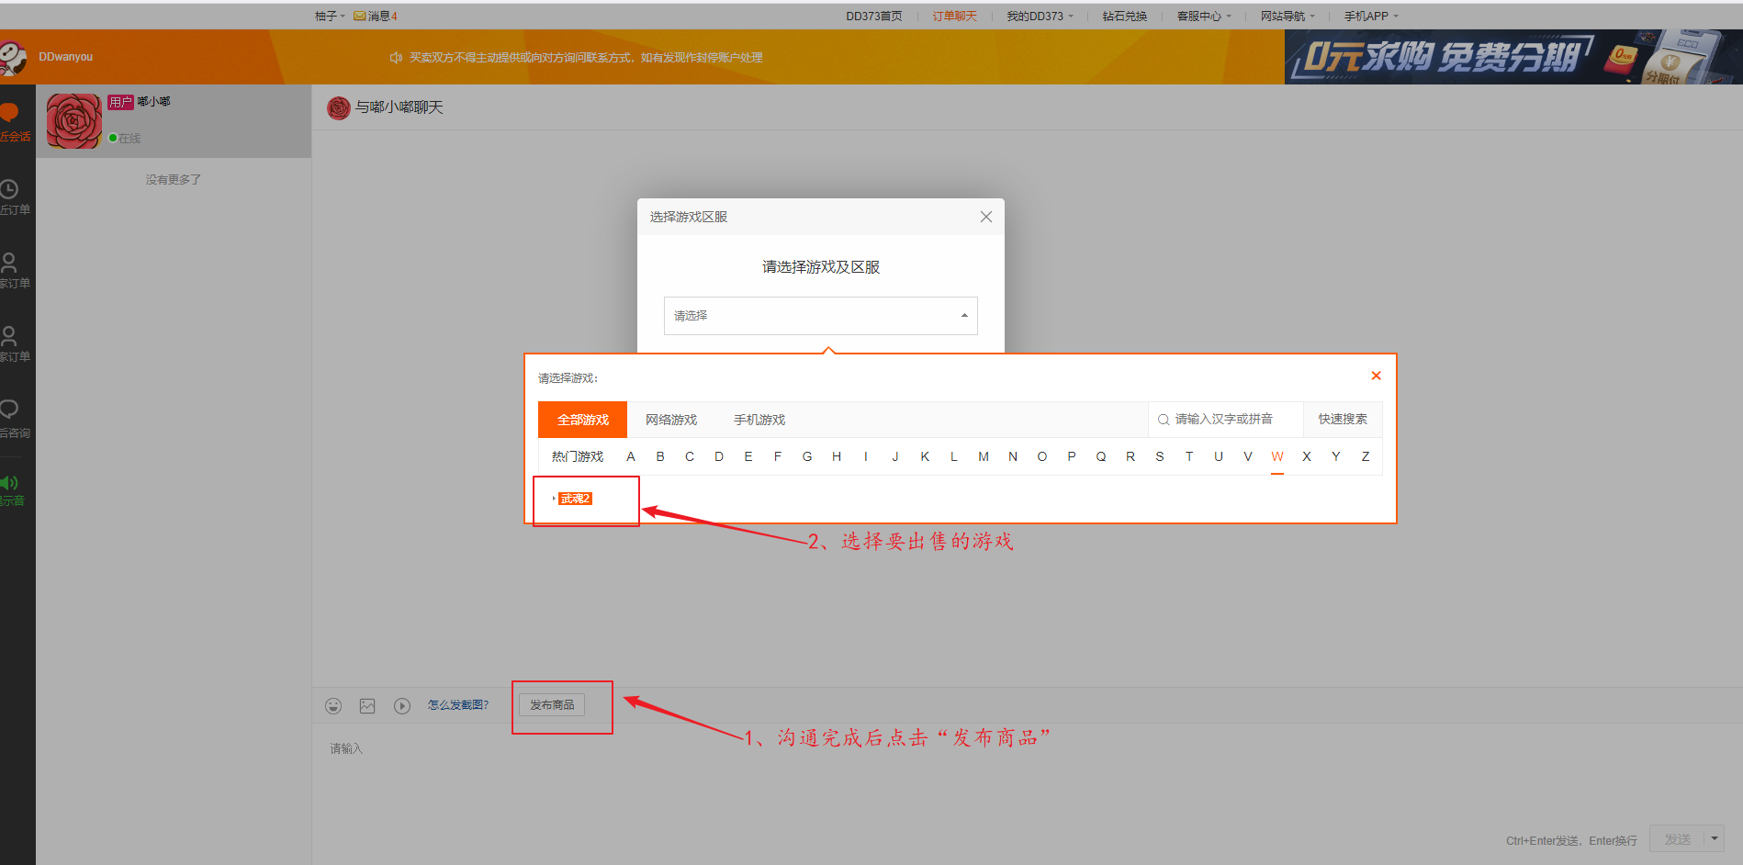
Task: Open the 钻石兑换 link
Action: tap(1125, 16)
